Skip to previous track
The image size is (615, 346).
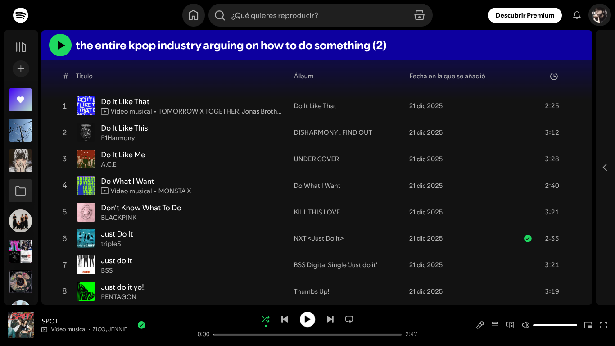285,319
